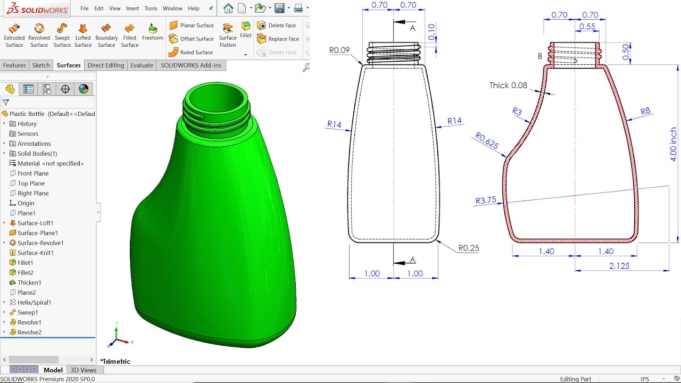Pin the menu bar with the pushpin icon
This screenshot has width=681, height=383.
point(211,9)
